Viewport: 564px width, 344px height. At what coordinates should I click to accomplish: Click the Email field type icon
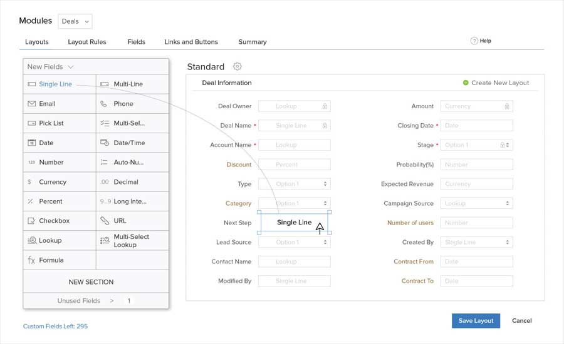coord(31,104)
